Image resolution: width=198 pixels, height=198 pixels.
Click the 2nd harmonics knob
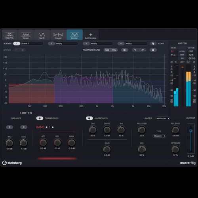pos(93,130)
